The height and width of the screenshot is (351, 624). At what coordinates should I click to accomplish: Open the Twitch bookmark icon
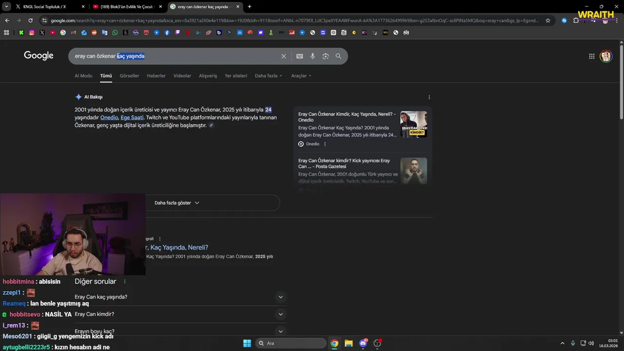[x=177, y=33]
